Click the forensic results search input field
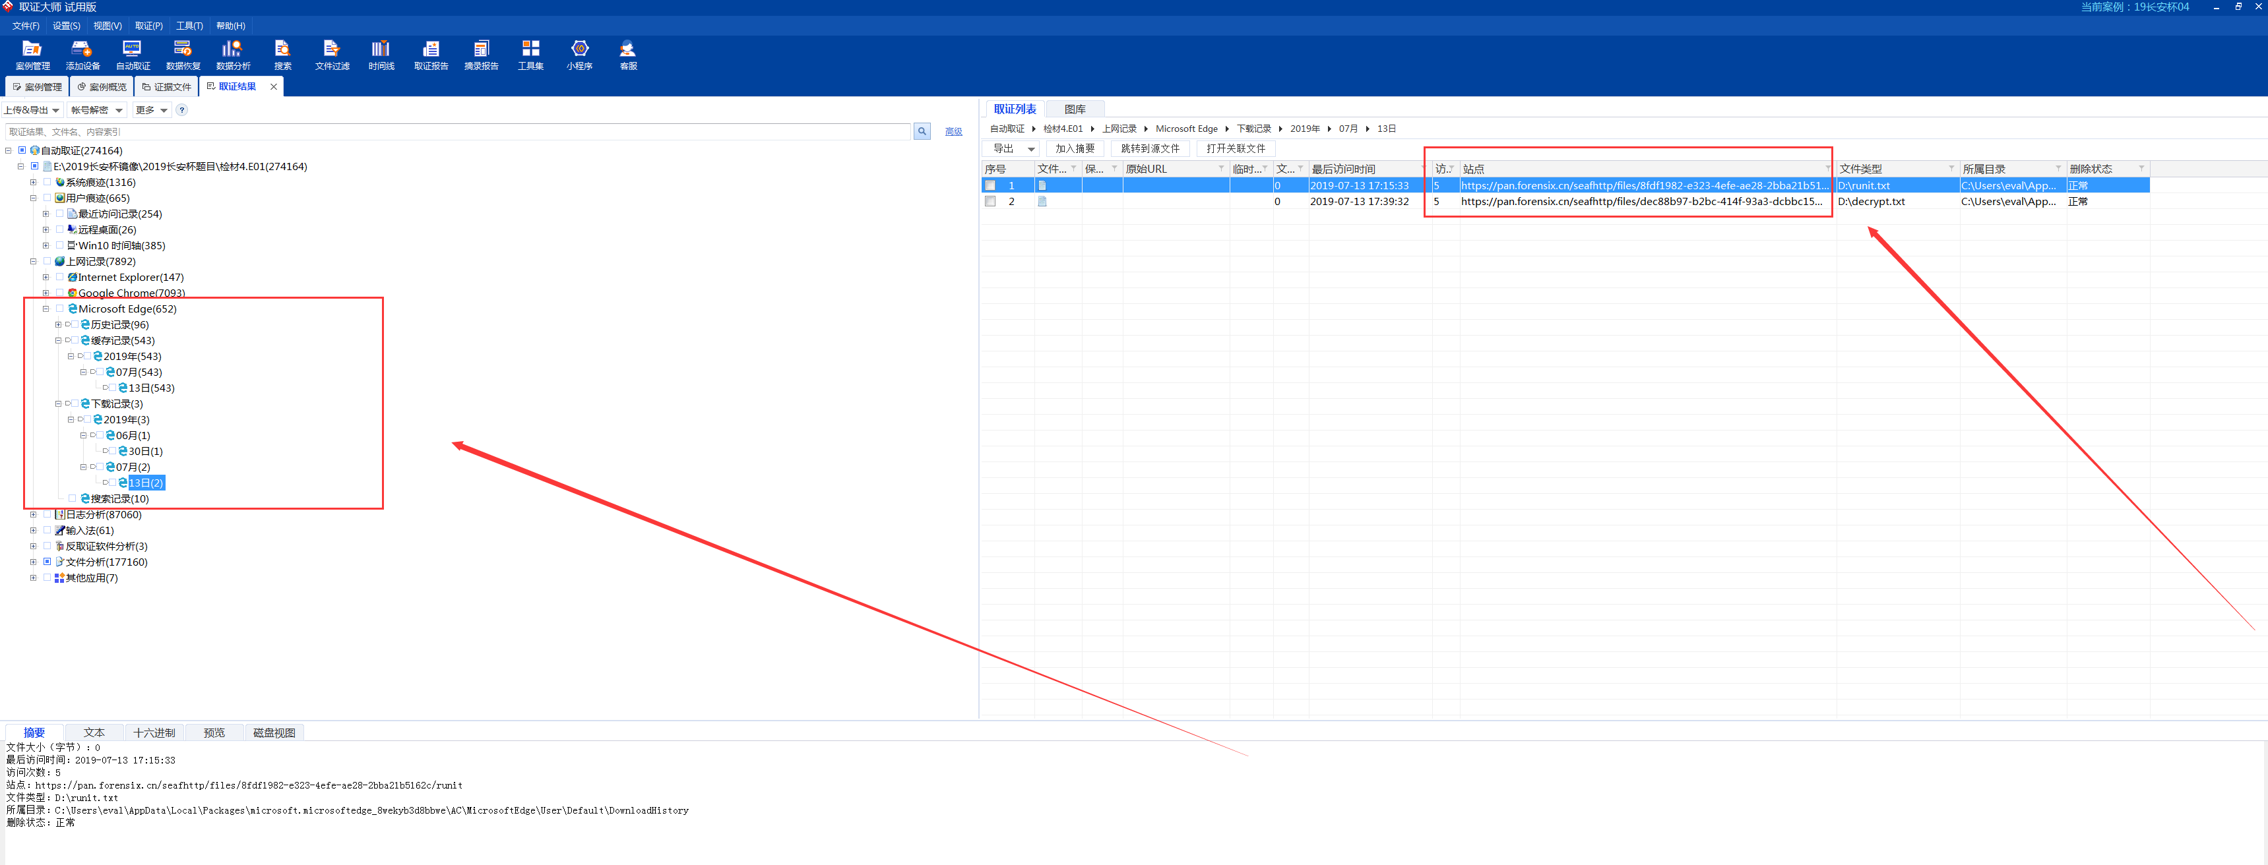2268x865 pixels. point(458,132)
